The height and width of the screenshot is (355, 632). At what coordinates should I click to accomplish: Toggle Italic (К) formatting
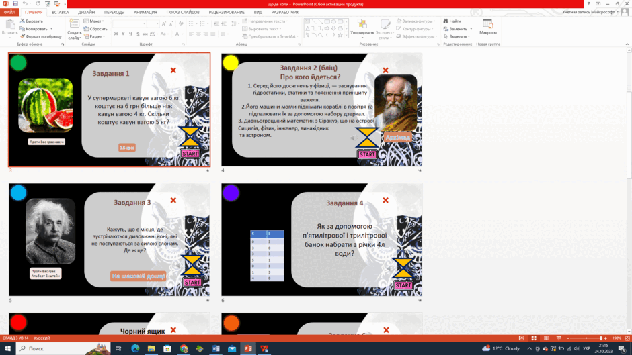point(123,34)
